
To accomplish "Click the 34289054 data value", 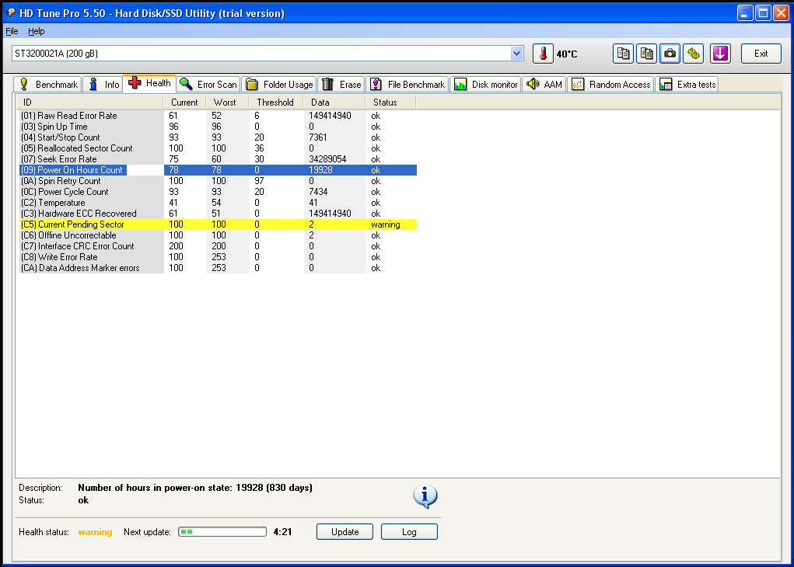I will click(327, 159).
